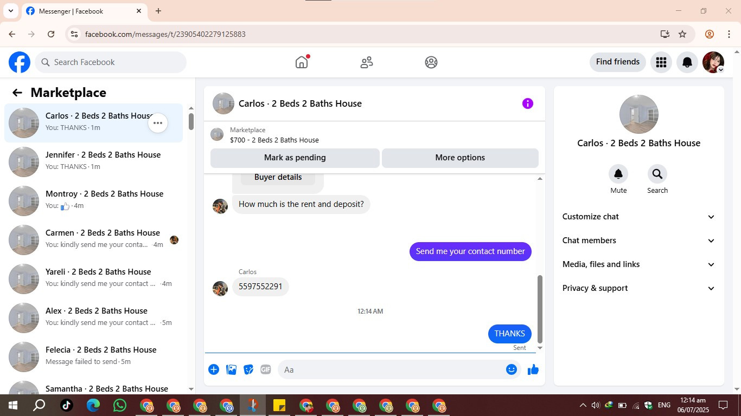Expand the Customize chat section
The image size is (741, 416).
639,217
